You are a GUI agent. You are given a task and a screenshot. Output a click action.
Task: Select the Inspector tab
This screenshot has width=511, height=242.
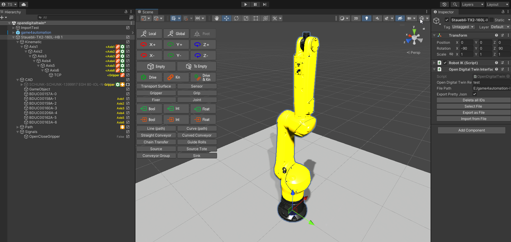click(445, 12)
